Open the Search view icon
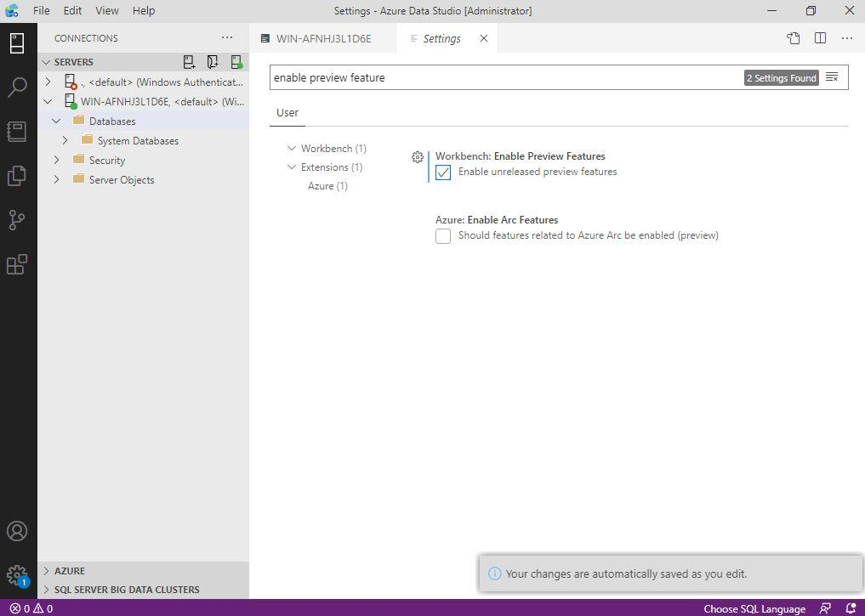Image resolution: width=865 pixels, height=616 pixels. [x=17, y=87]
